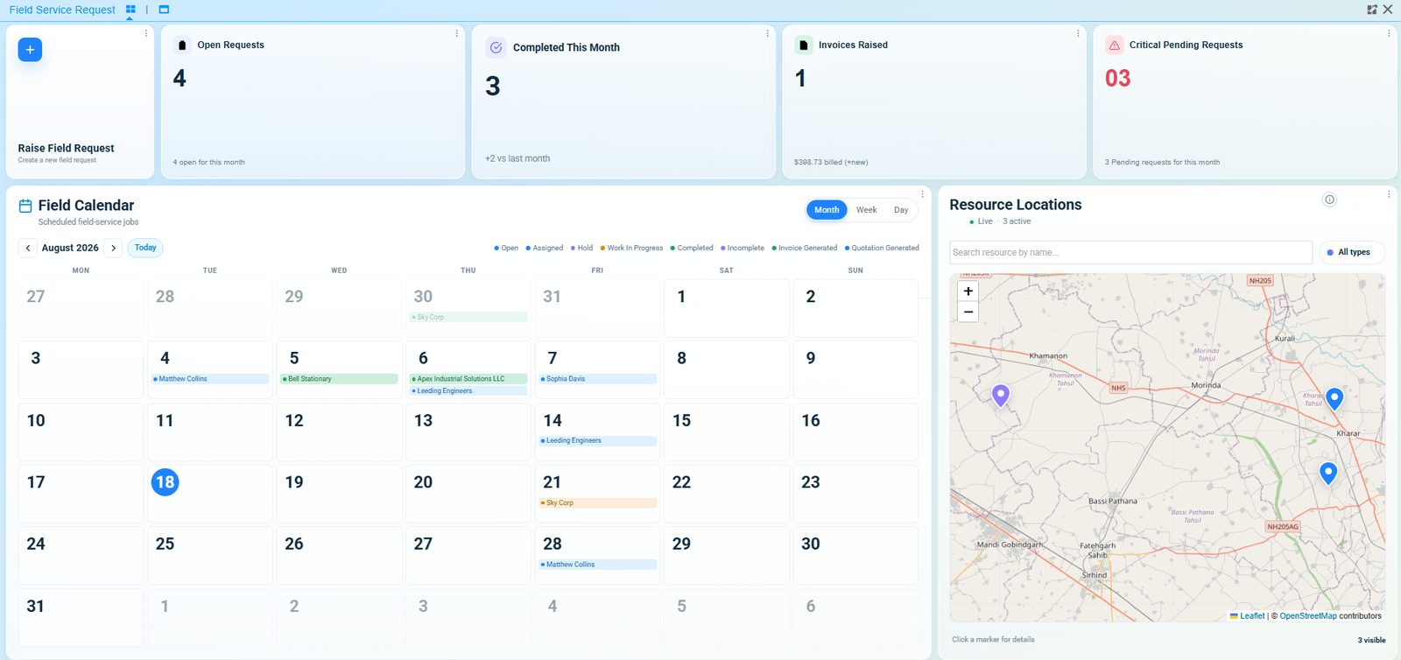
Task: Click the $398.73 billed text
Action: click(x=831, y=163)
